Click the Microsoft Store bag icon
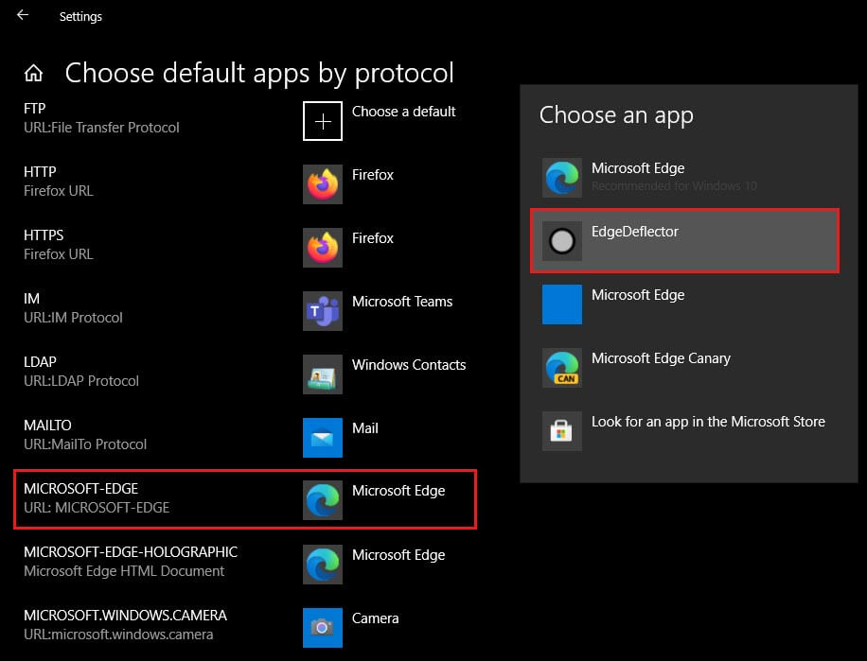Image resolution: width=867 pixels, height=661 pixels. click(562, 431)
